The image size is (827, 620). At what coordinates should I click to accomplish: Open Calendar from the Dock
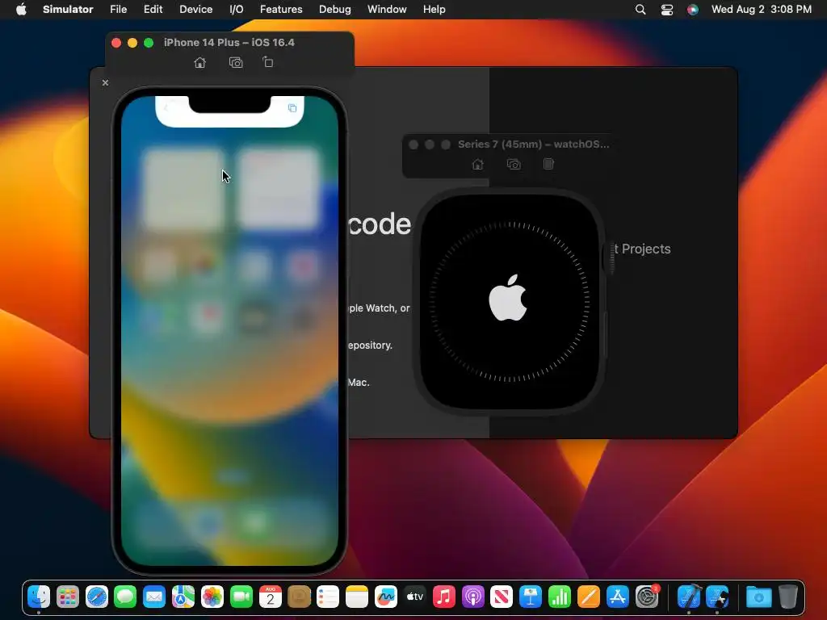pyautogui.click(x=271, y=597)
